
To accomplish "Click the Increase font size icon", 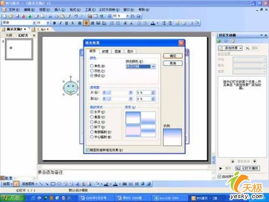I will [x=125, y=23].
